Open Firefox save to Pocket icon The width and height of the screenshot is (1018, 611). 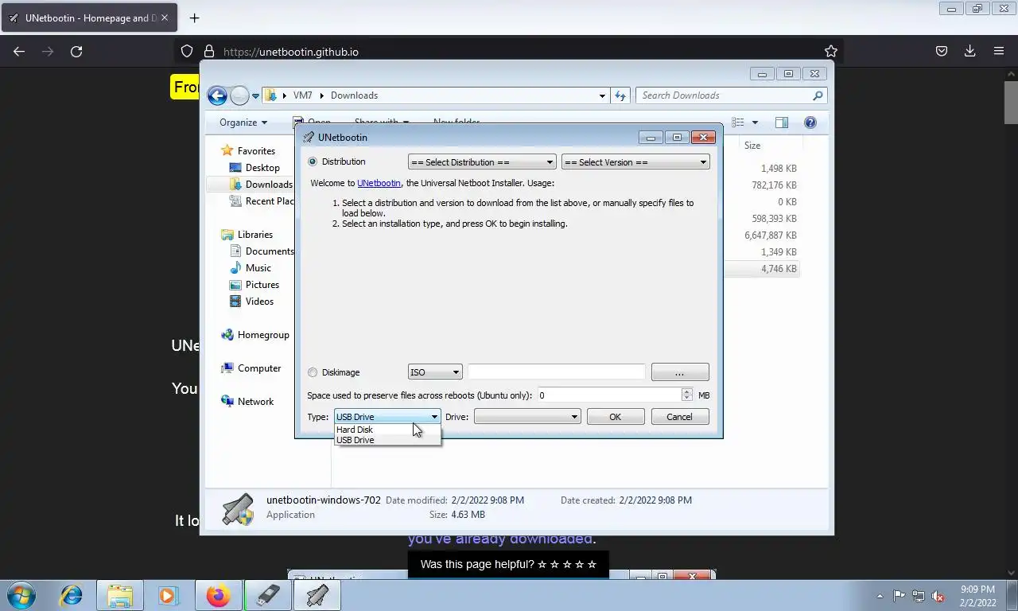point(941,51)
